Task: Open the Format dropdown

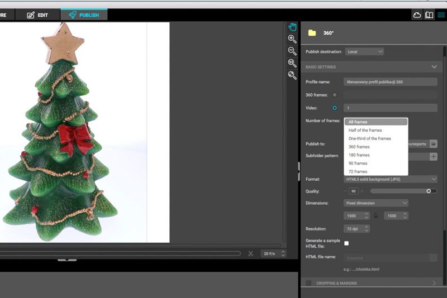Action: [391, 179]
